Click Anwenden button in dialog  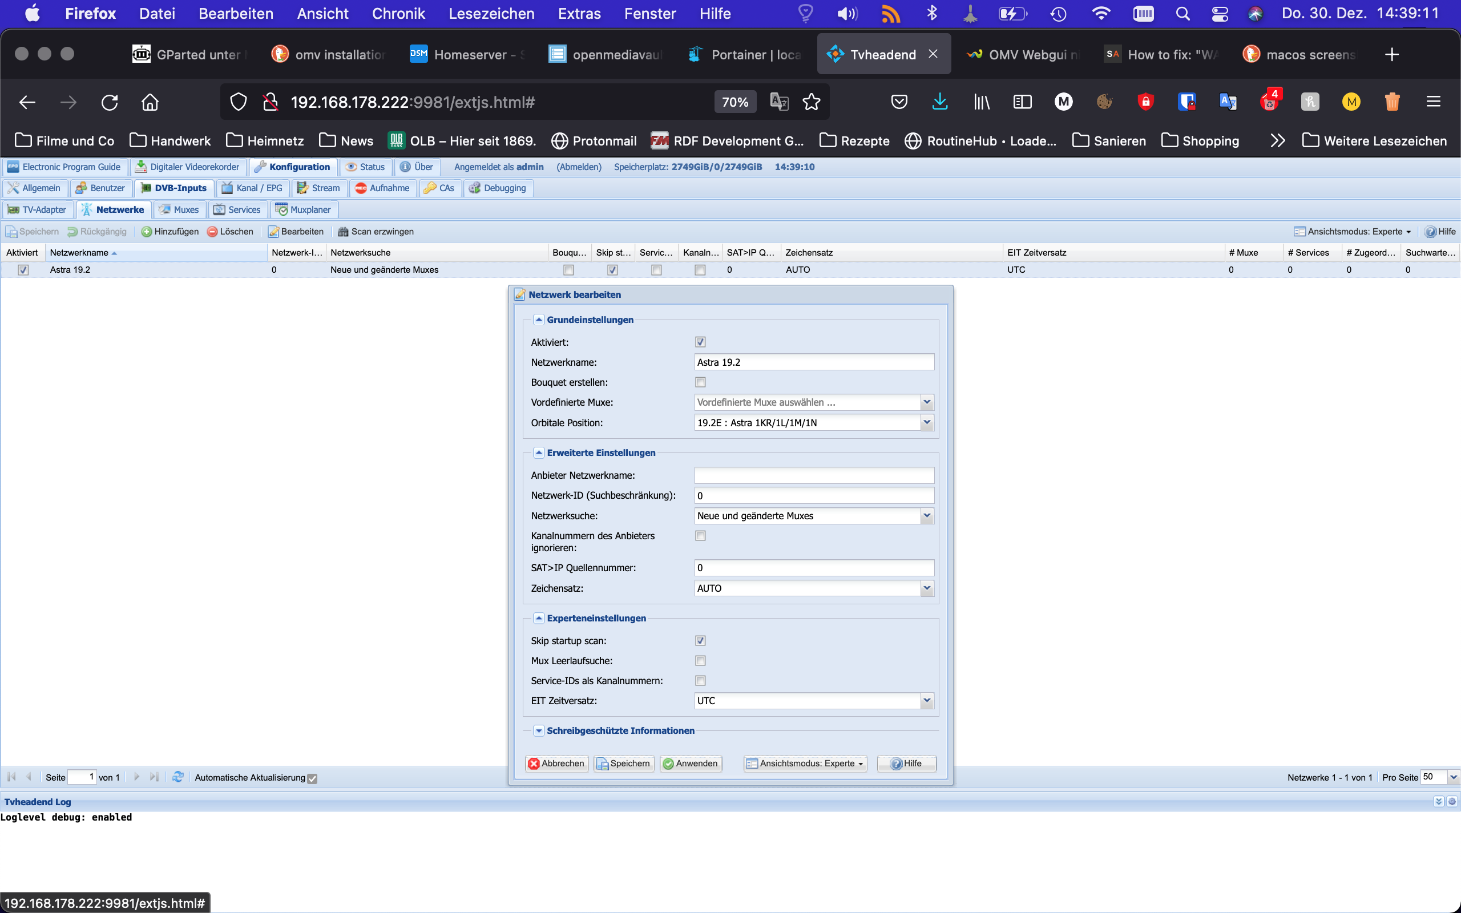(691, 763)
